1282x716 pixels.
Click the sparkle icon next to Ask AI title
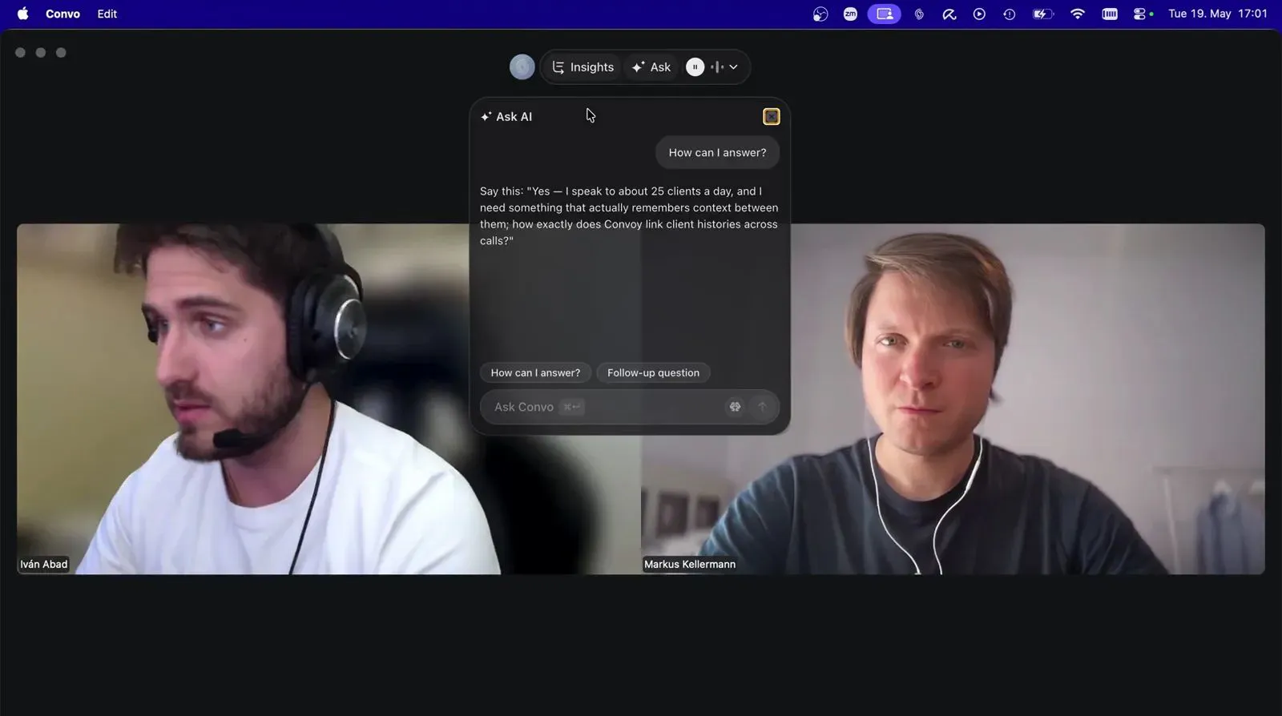click(486, 117)
